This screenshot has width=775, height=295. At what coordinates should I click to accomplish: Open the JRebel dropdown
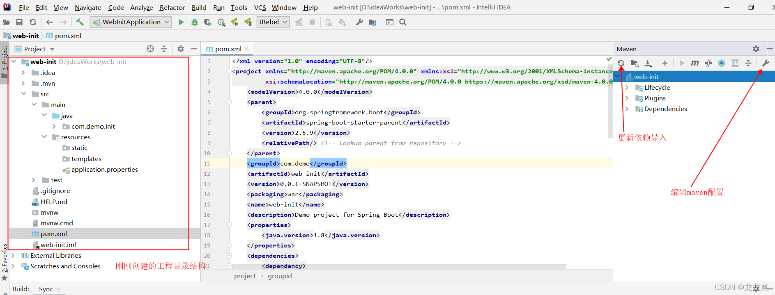[273, 22]
